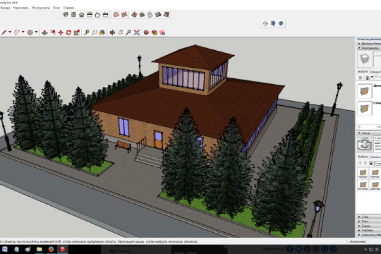This screenshot has height=254, width=381.
Task: Expand the Слои panel in the tray
Action: [x=365, y=217]
